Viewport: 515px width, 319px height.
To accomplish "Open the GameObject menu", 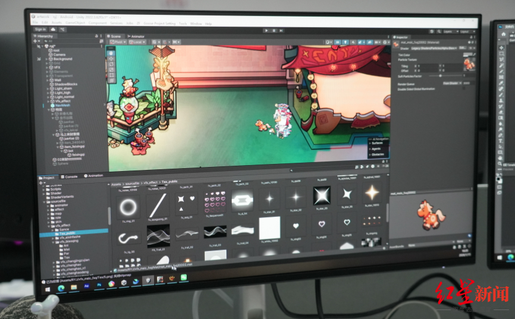I will (x=75, y=23).
